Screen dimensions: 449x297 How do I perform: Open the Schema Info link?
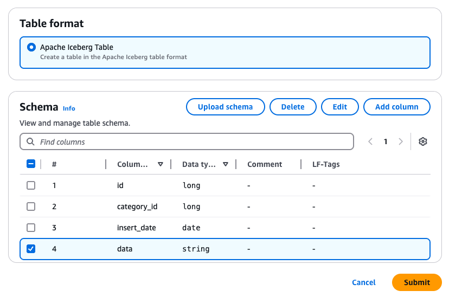[69, 108]
